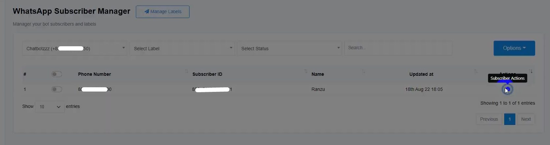Toggle the switch on Ranzu's row
The height and width of the screenshot is (145, 550).
(56, 89)
